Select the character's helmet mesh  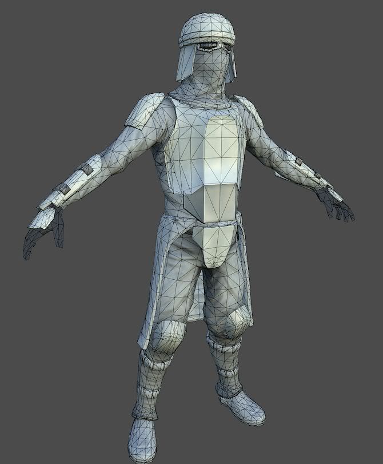207,31
